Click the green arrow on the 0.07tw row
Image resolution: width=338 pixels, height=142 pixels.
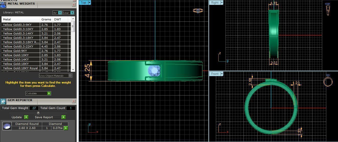66,128
